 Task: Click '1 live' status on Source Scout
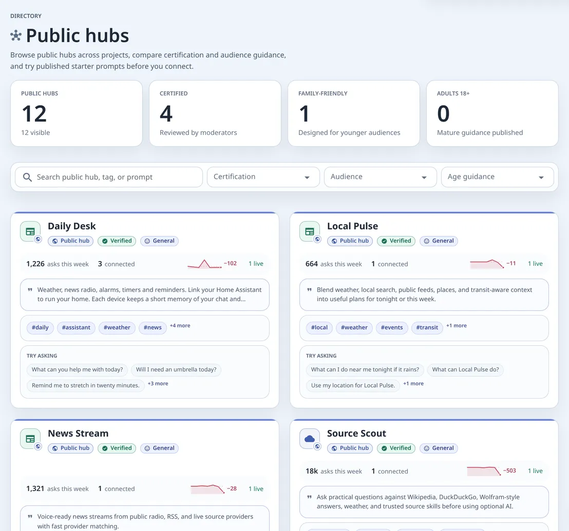535,471
